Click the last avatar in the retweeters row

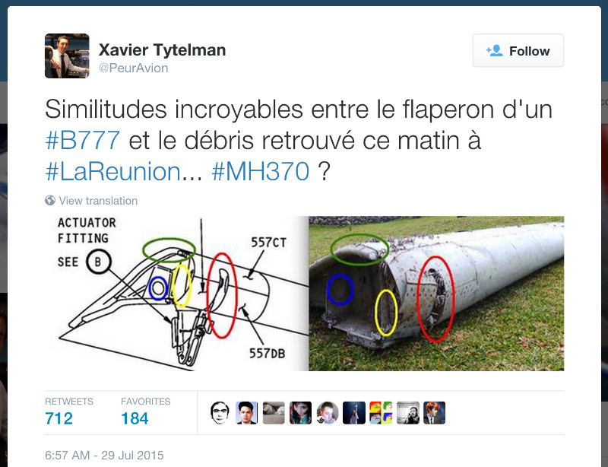(x=434, y=413)
